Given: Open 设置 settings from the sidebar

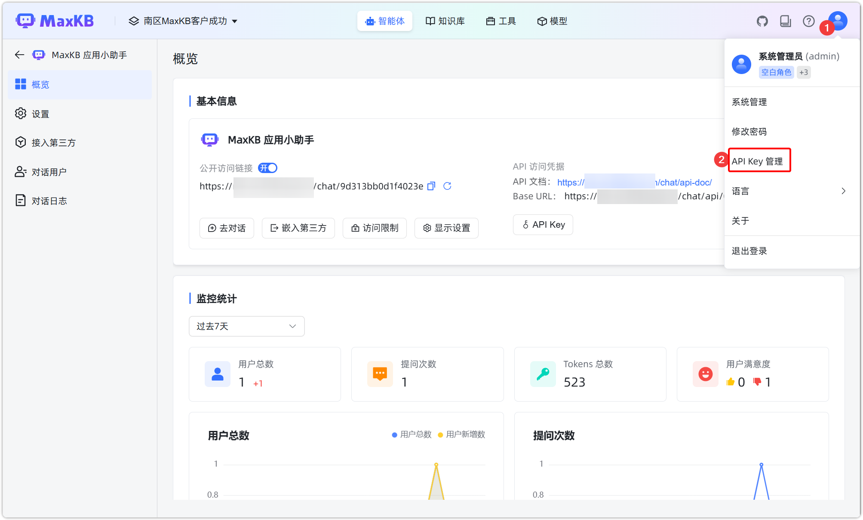Looking at the screenshot, I should pyautogui.click(x=40, y=113).
